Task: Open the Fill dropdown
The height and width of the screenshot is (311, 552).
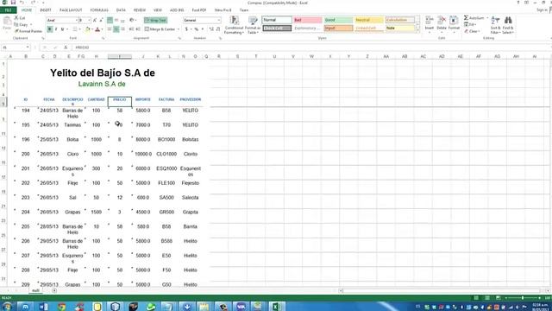Action: [470, 25]
